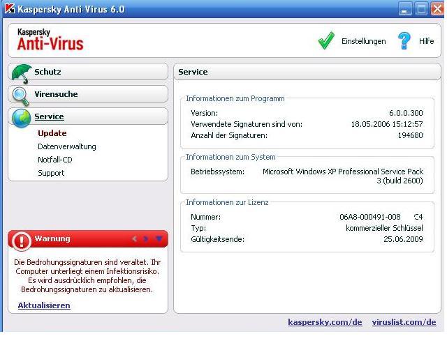Click the Kaspersky Anti-Virus logo banner
447x357 pixels.
[50, 40]
